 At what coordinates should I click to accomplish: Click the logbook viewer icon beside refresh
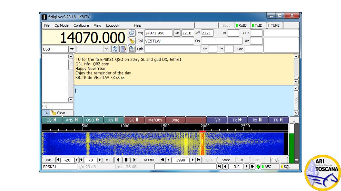coord(123,49)
